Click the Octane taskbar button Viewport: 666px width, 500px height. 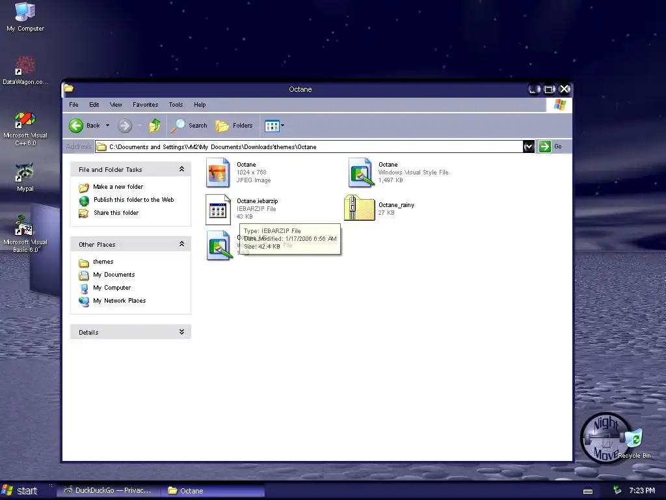click(x=213, y=491)
